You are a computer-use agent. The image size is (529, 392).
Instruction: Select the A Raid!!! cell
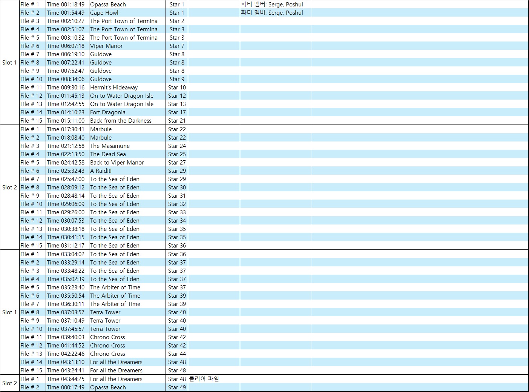(x=127, y=171)
